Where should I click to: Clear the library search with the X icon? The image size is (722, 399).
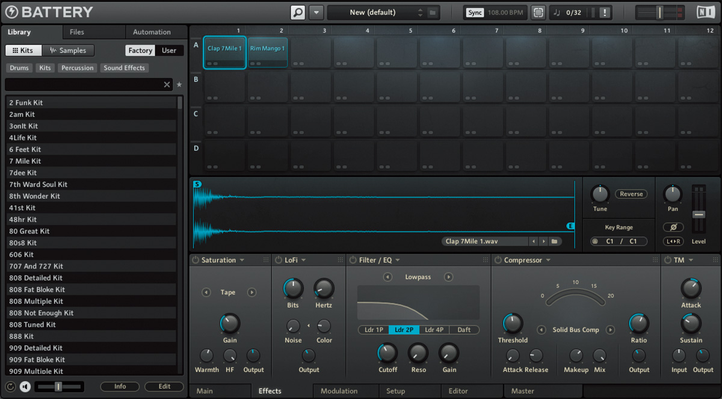pos(167,85)
